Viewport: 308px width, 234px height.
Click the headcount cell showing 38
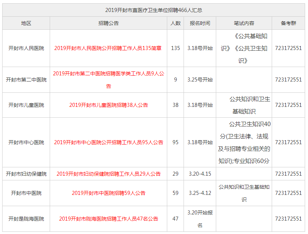[176, 105]
